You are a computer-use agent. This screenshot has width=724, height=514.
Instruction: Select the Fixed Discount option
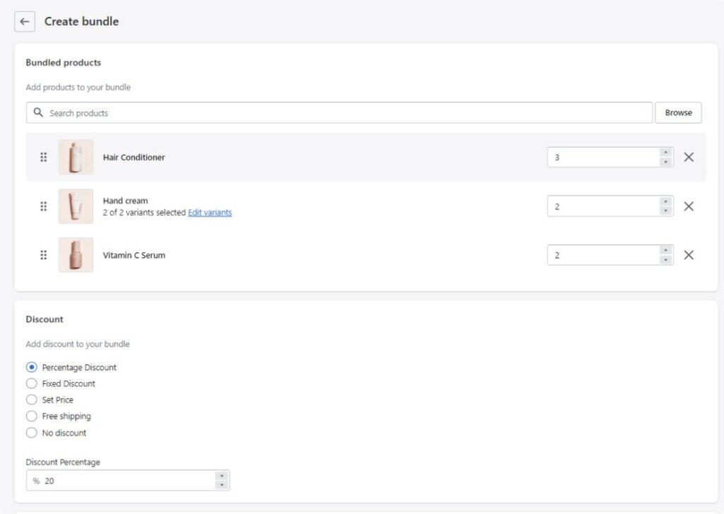tap(32, 383)
